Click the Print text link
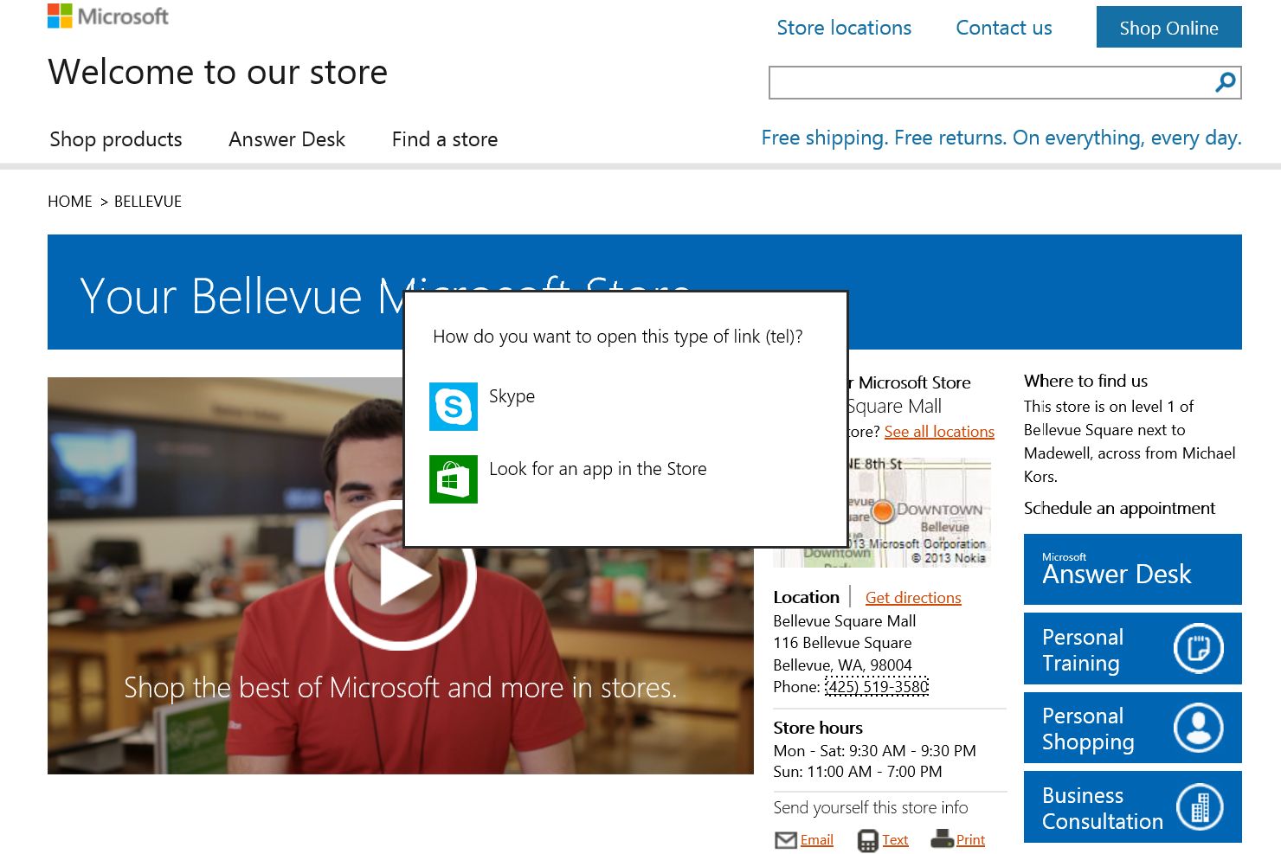The height and width of the screenshot is (854, 1281). point(971,840)
